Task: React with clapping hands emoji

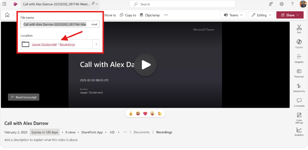Action: tap(160, 113)
